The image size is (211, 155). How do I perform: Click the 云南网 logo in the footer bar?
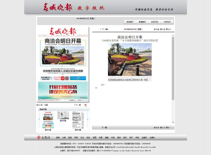point(43,137)
